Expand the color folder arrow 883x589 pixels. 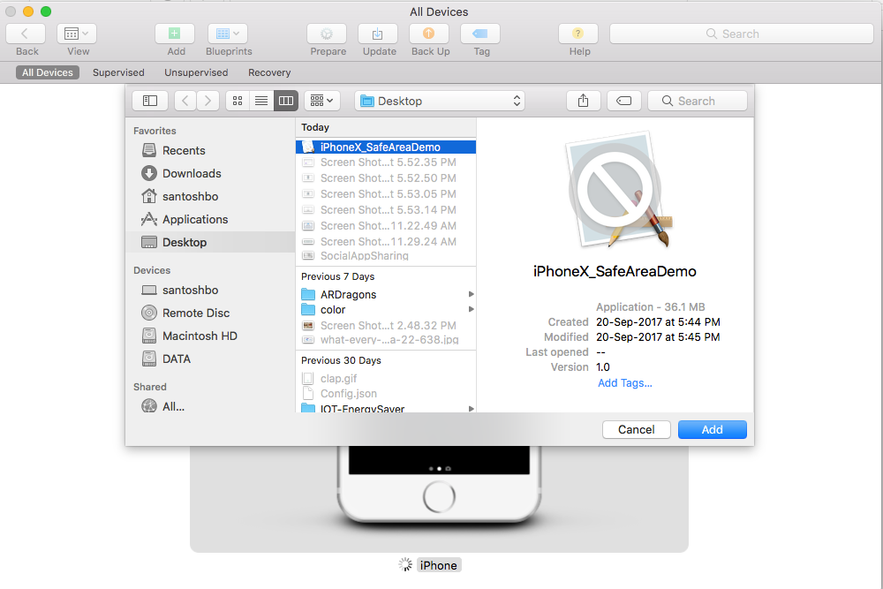tap(471, 309)
